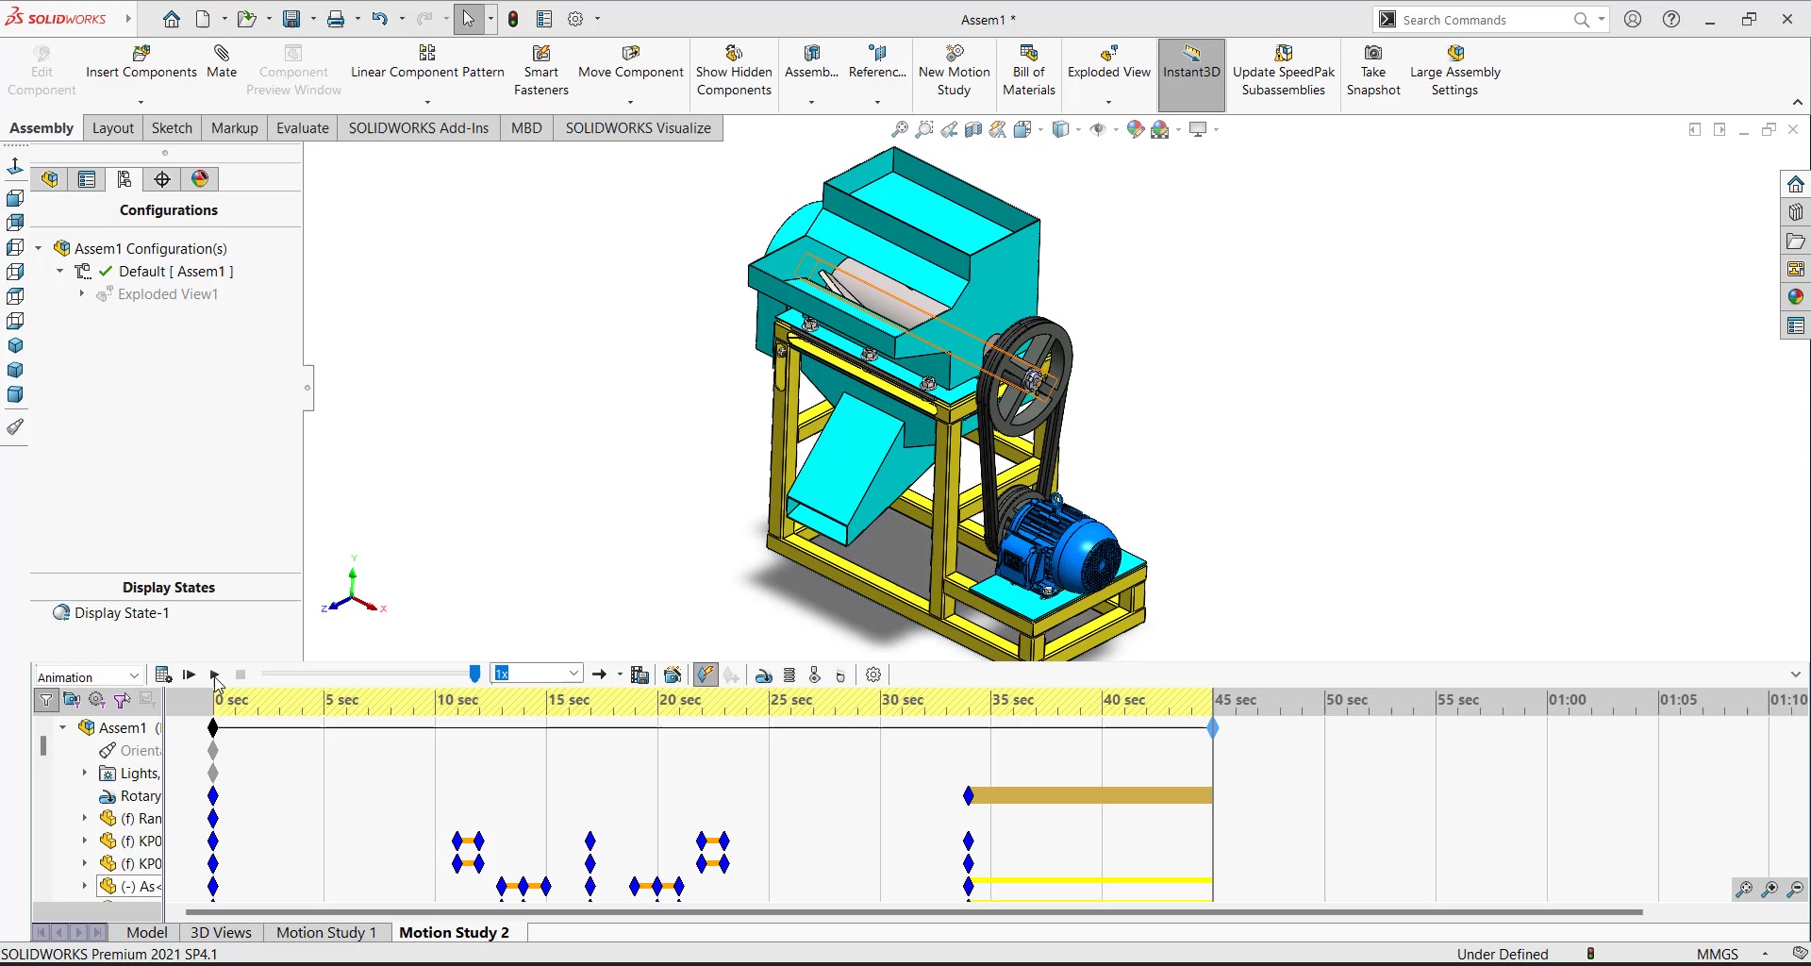Screen dimensions: 1811x966
Task: Toggle Filter Selected in timeline
Action: (122, 700)
